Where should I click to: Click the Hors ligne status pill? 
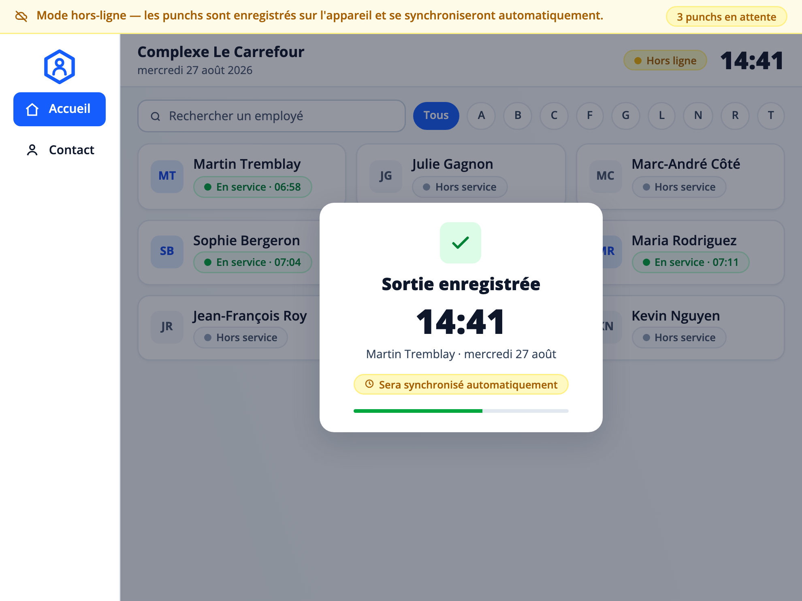coord(665,61)
